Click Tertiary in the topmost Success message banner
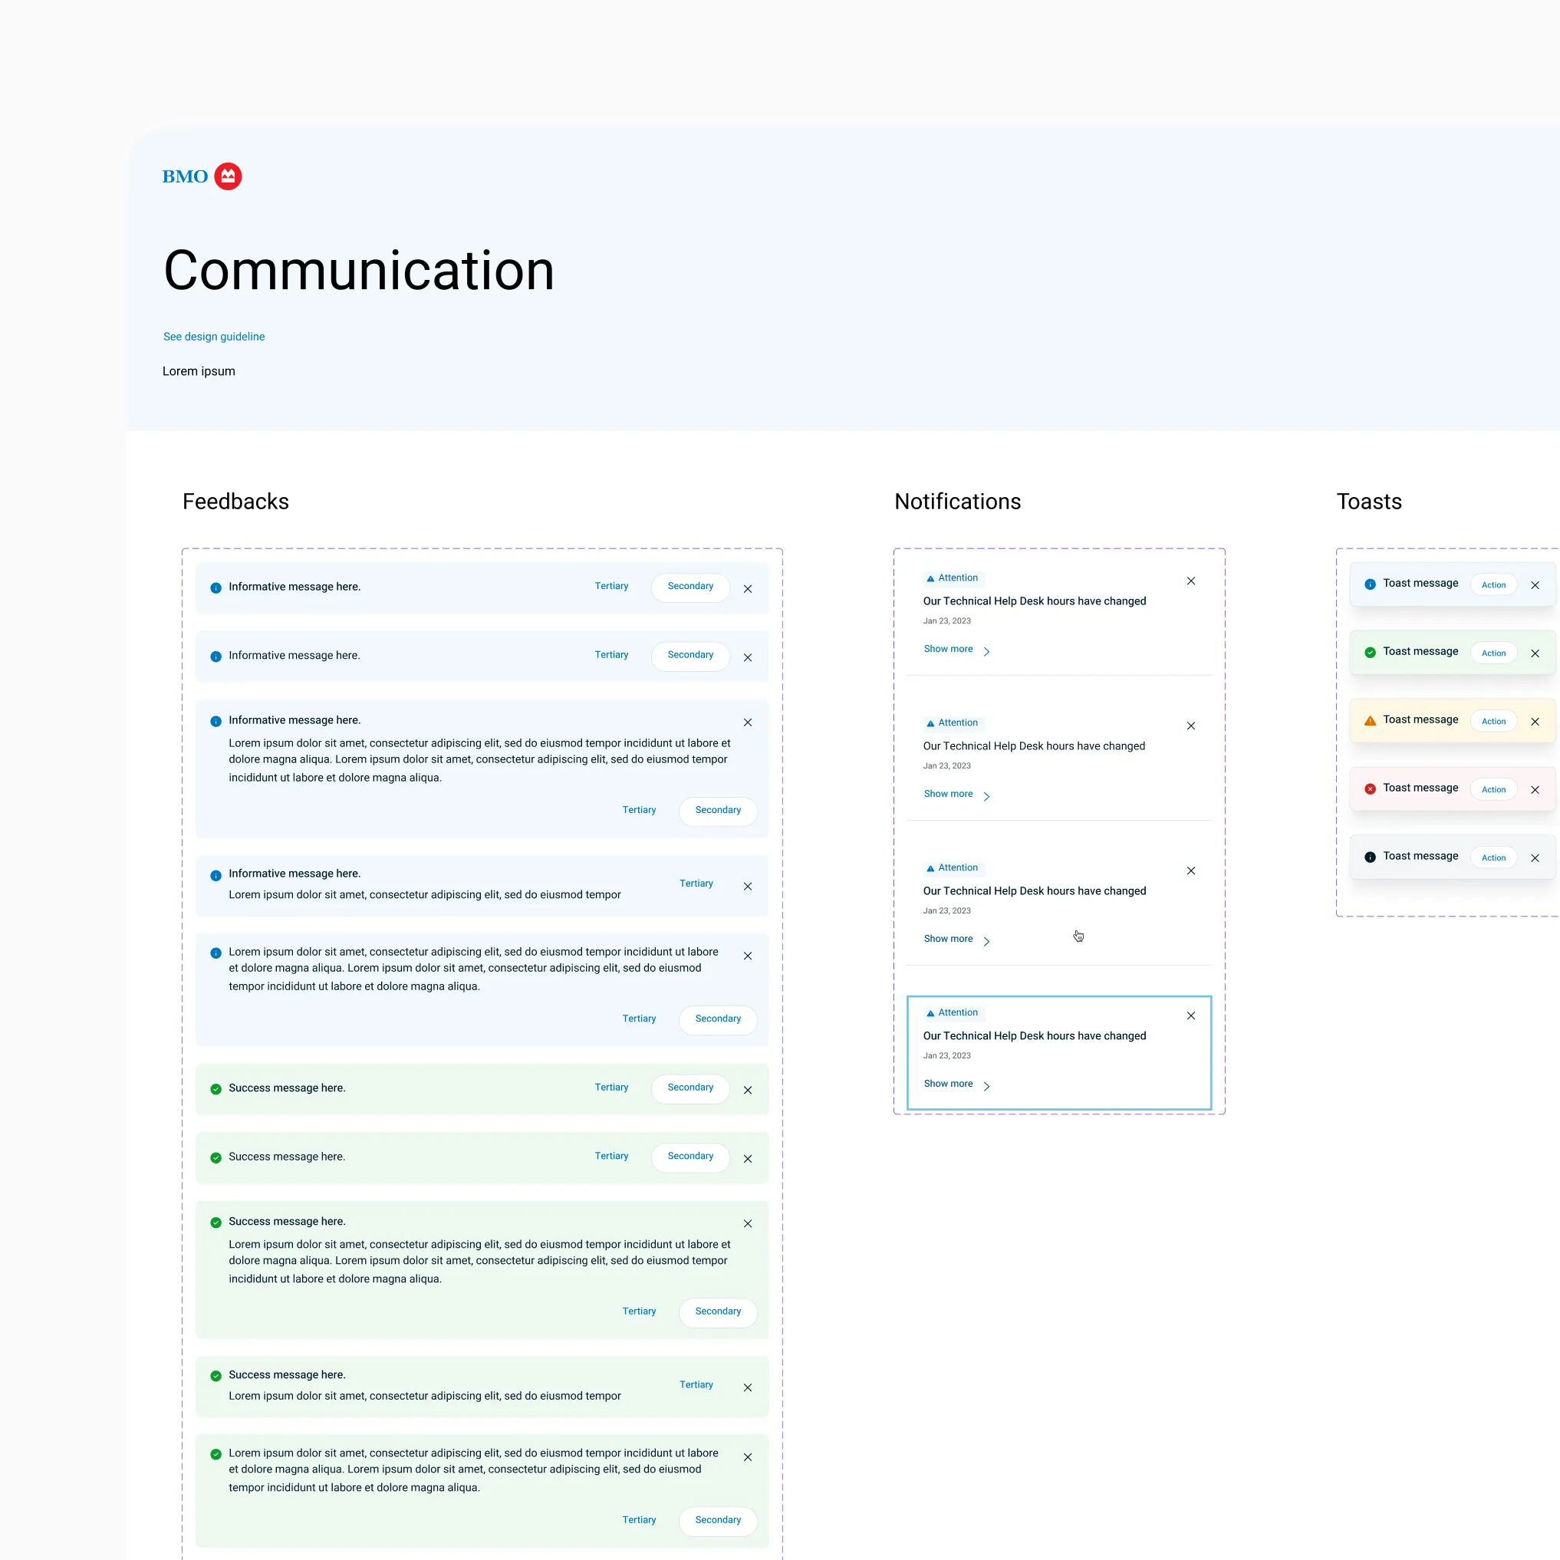Screen dimensions: 1560x1560 [611, 1088]
